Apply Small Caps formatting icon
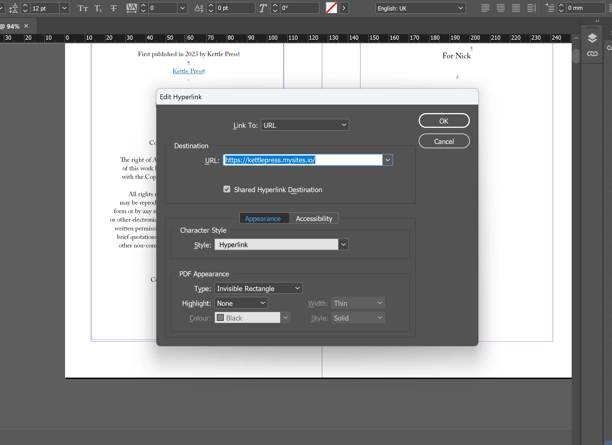Viewport: 612px width, 445px height. tap(83, 8)
